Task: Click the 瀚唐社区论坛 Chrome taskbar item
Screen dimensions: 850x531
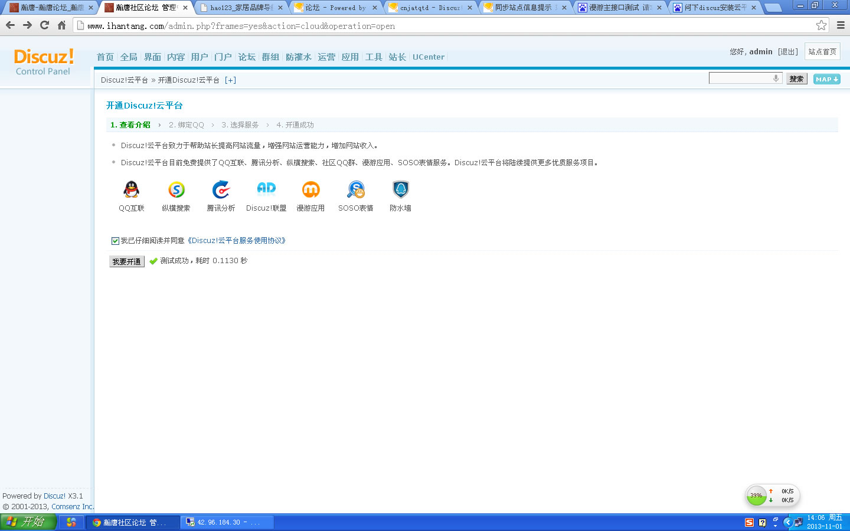Action: (133, 522)
